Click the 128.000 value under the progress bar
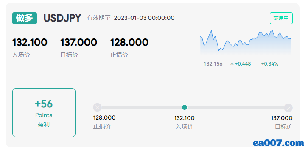Viewport: 308px width, 153px height. [x=104, y=118]
